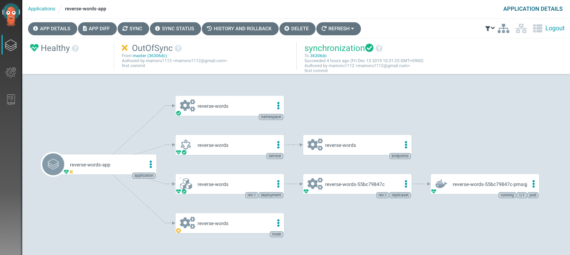Select the tree view toolbar icon
570x255 pixels.
click(504, 28)
